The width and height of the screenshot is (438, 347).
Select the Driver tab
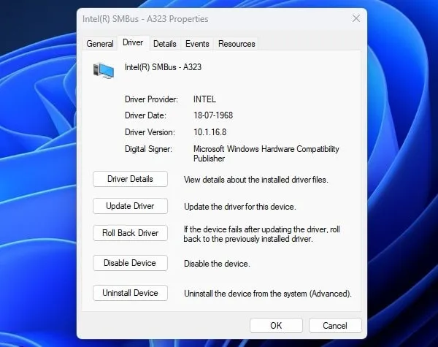click(133, 43)
